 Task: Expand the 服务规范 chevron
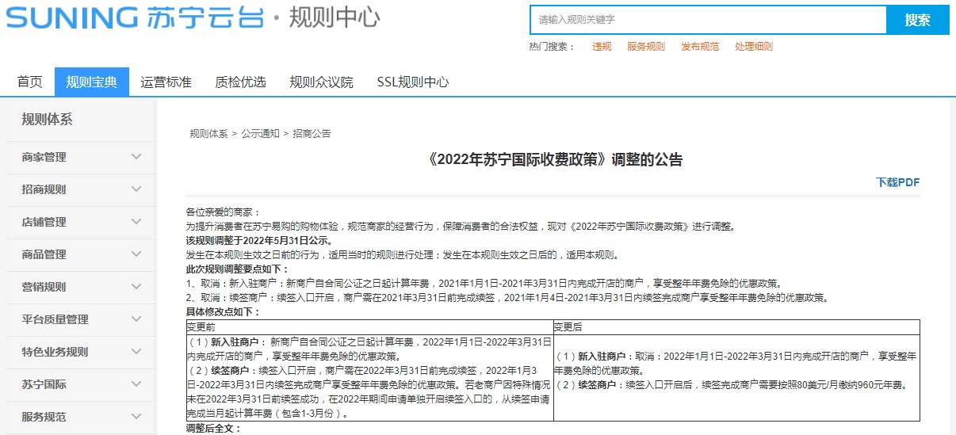click(x=136, y=417)
